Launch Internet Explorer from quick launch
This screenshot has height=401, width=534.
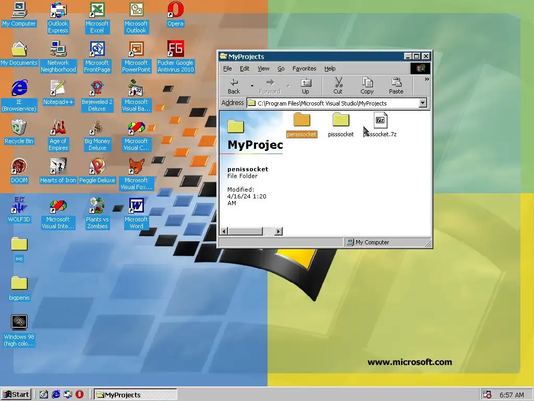tap(56, 395)
